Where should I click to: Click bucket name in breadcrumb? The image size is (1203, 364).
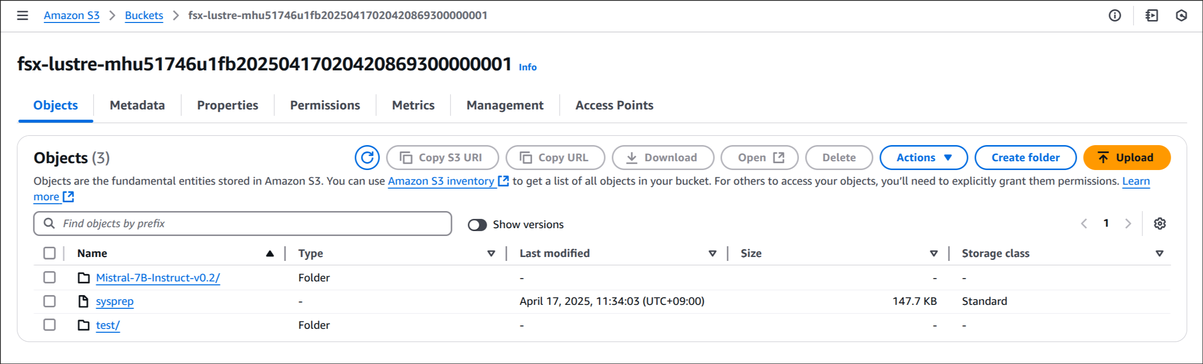coord(338,16)
